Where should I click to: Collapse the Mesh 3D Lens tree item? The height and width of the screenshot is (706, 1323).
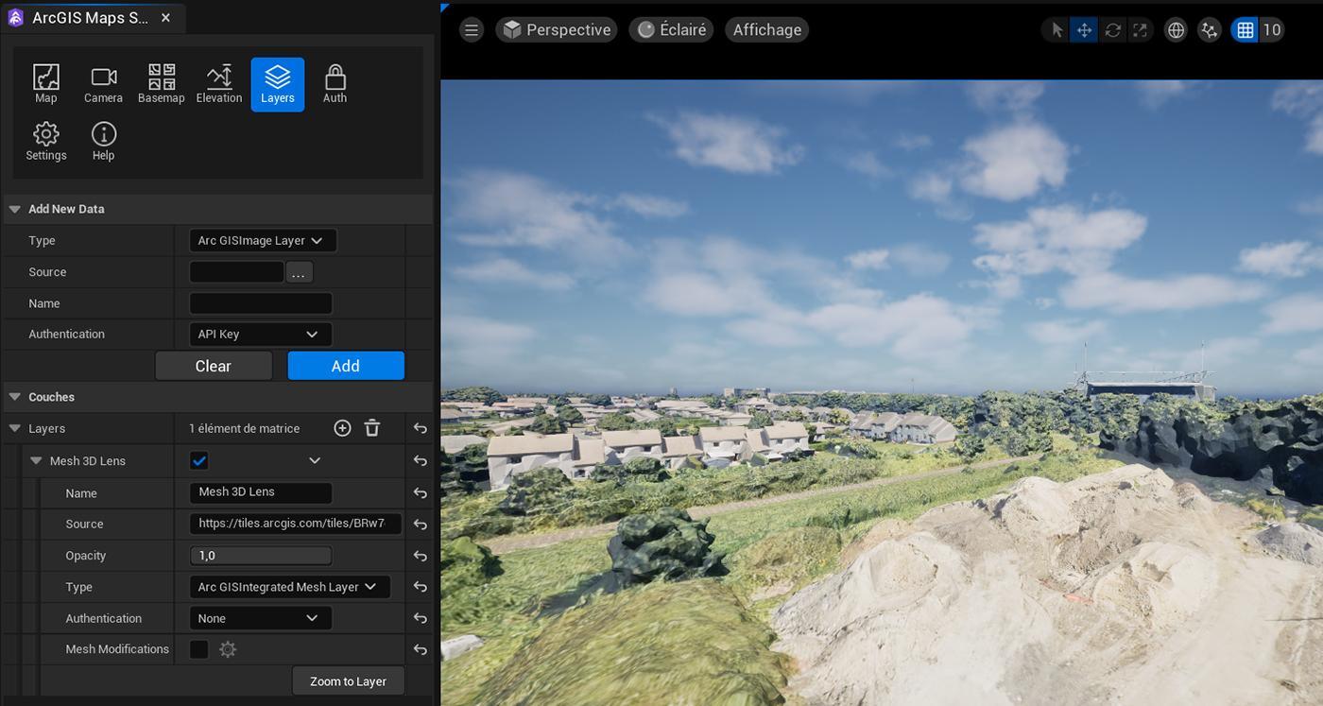pyautogui.click(x=36, y=461)
